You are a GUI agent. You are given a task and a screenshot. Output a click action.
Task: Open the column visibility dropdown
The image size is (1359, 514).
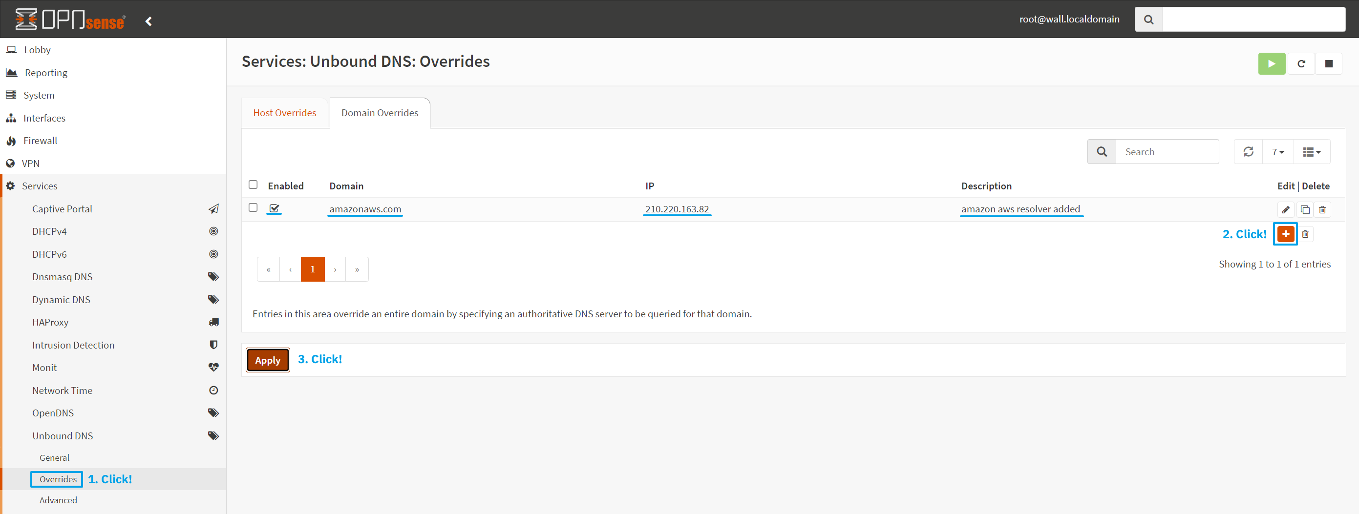click(x=1312, y=152)
